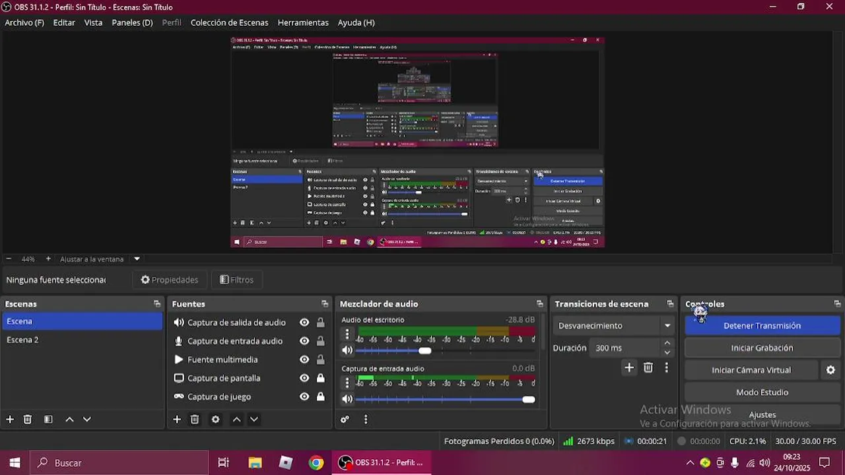The image size is (845, 475).
Task: Zoom in preview with plus icon
Action: click(48, 259)
